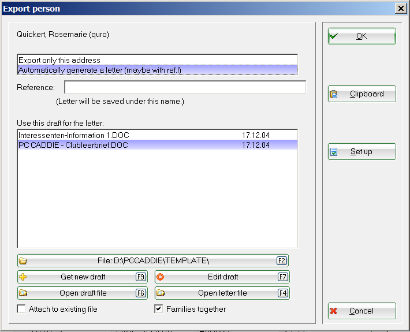Choose Get new draft

tap(83, 277)
